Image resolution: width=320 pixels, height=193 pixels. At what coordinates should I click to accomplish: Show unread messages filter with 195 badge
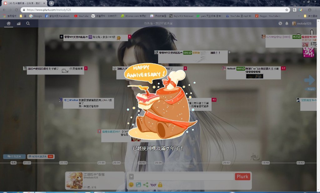(41, 156)
